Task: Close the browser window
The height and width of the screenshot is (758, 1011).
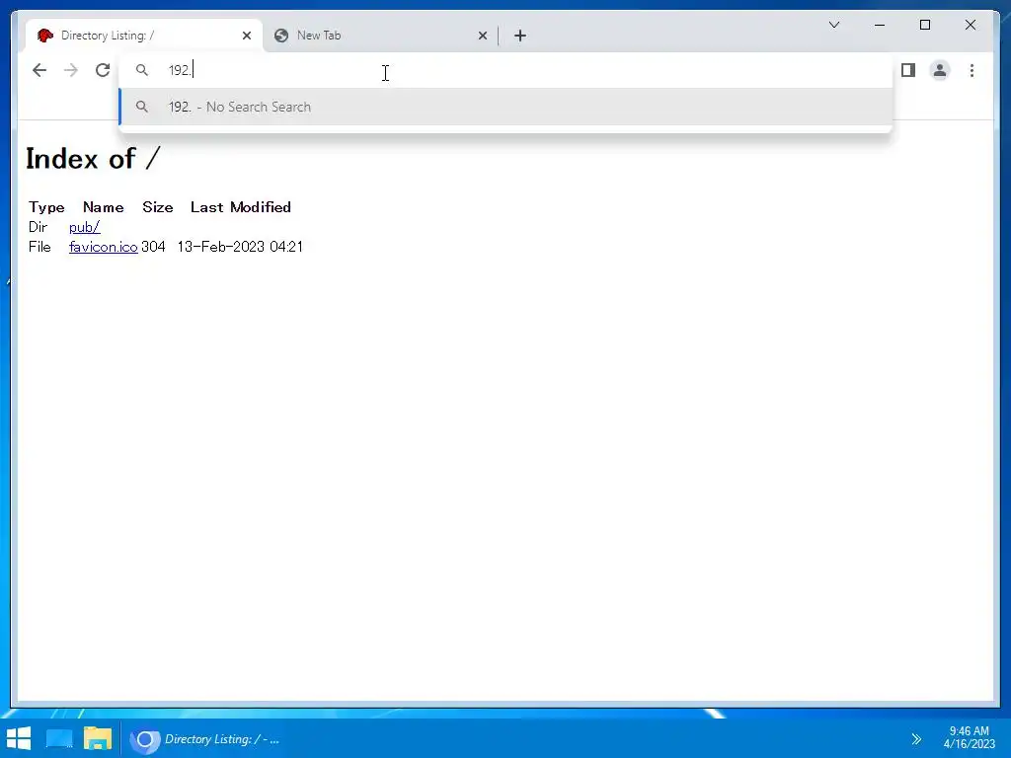Action: click(971, 25)
